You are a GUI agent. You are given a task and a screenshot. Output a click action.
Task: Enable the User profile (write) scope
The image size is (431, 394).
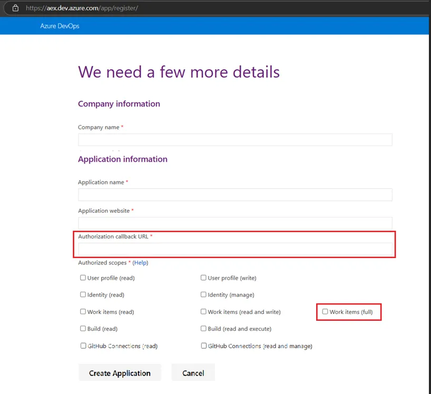(203, 277)
